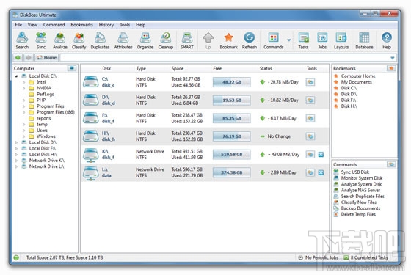Launch the Sync toolbar tool
411x275 pixels.
(41, 40)
